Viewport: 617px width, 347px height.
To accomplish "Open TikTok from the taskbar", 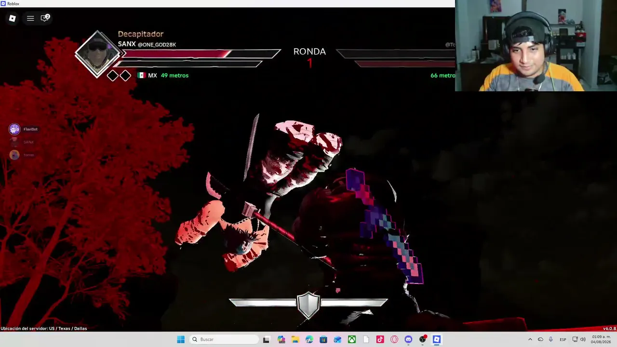I will [x=380, y=339].
